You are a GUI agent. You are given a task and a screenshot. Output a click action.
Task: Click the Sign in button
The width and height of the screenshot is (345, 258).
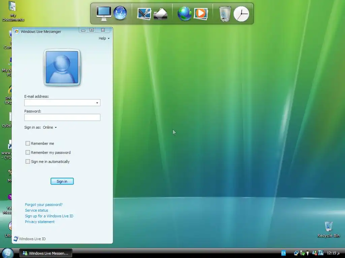pos(62,181)
